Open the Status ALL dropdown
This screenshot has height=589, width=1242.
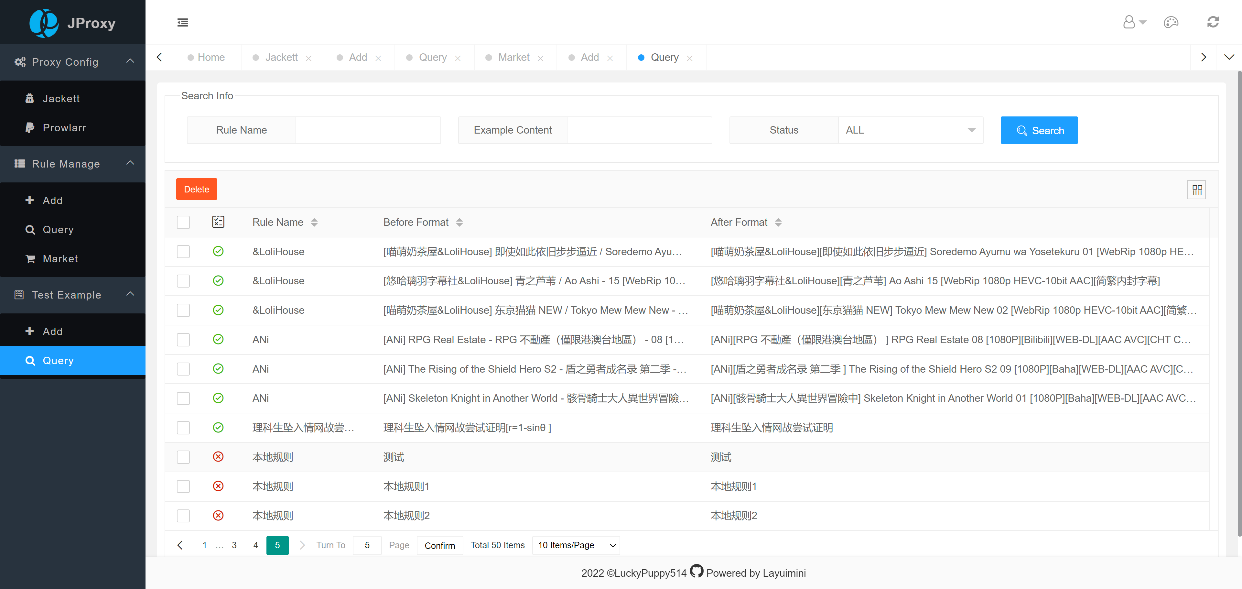click(910, 130)
